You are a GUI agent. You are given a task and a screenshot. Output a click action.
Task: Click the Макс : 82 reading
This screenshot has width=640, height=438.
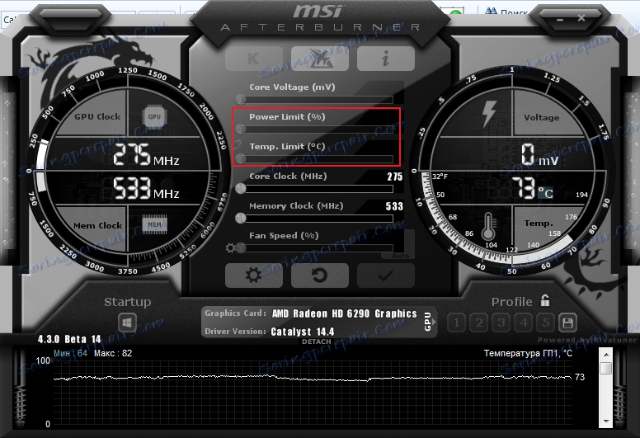[113, 353]
